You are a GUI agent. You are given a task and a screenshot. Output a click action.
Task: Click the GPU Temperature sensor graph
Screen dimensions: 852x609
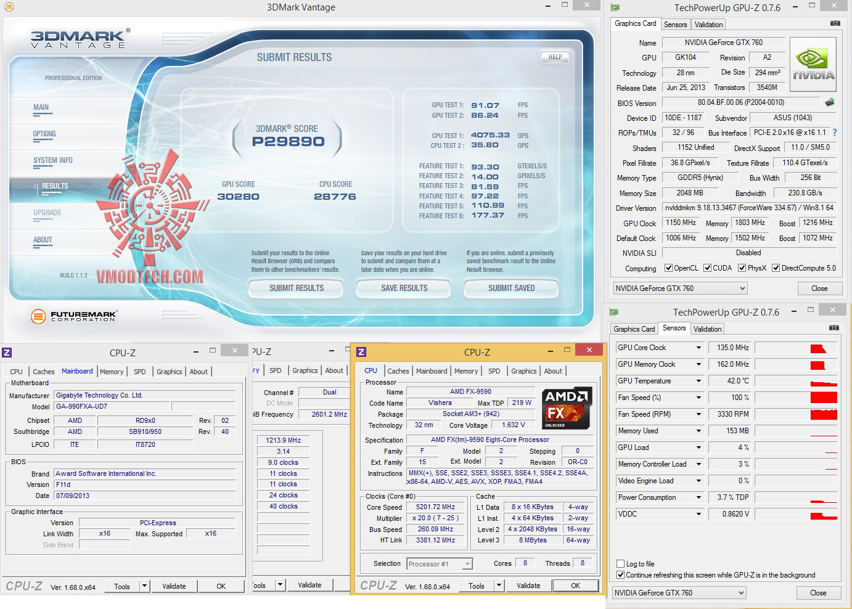tap(796, 381)
